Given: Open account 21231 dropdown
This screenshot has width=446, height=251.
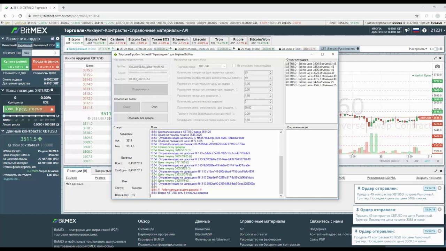Looking at the screenshot, I should 438,30.
